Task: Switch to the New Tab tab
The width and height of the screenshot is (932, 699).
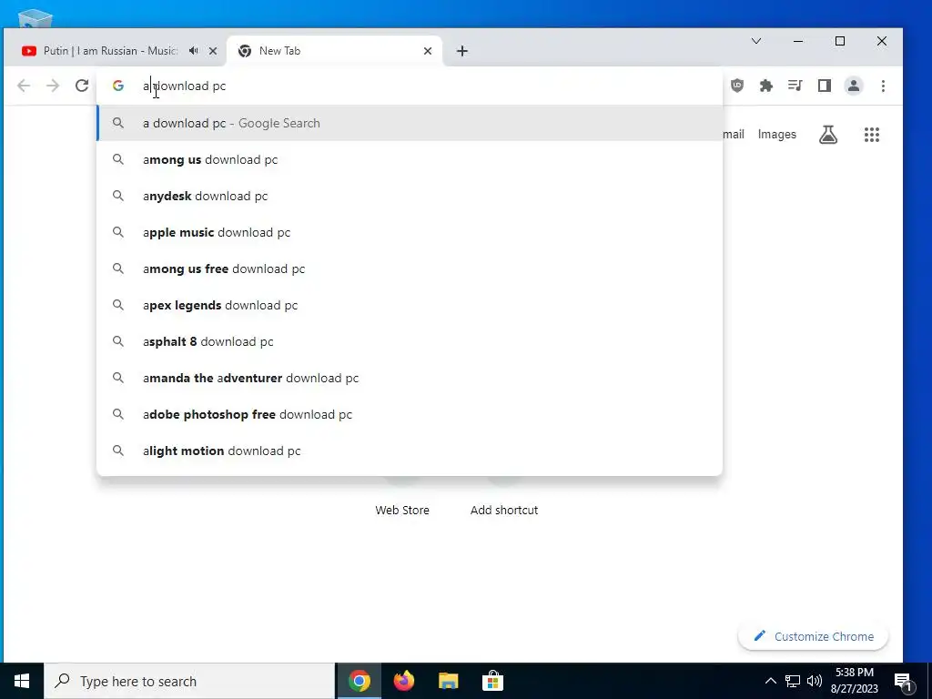Action: point(334,51)
